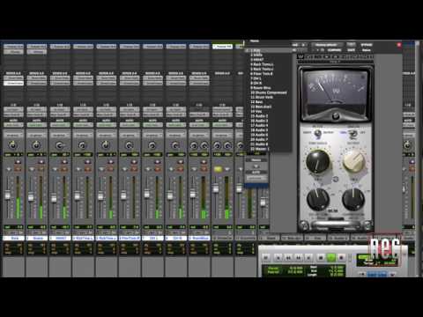Move the Snare track volume fader
The image size is (423, 317).
(31, 196)
